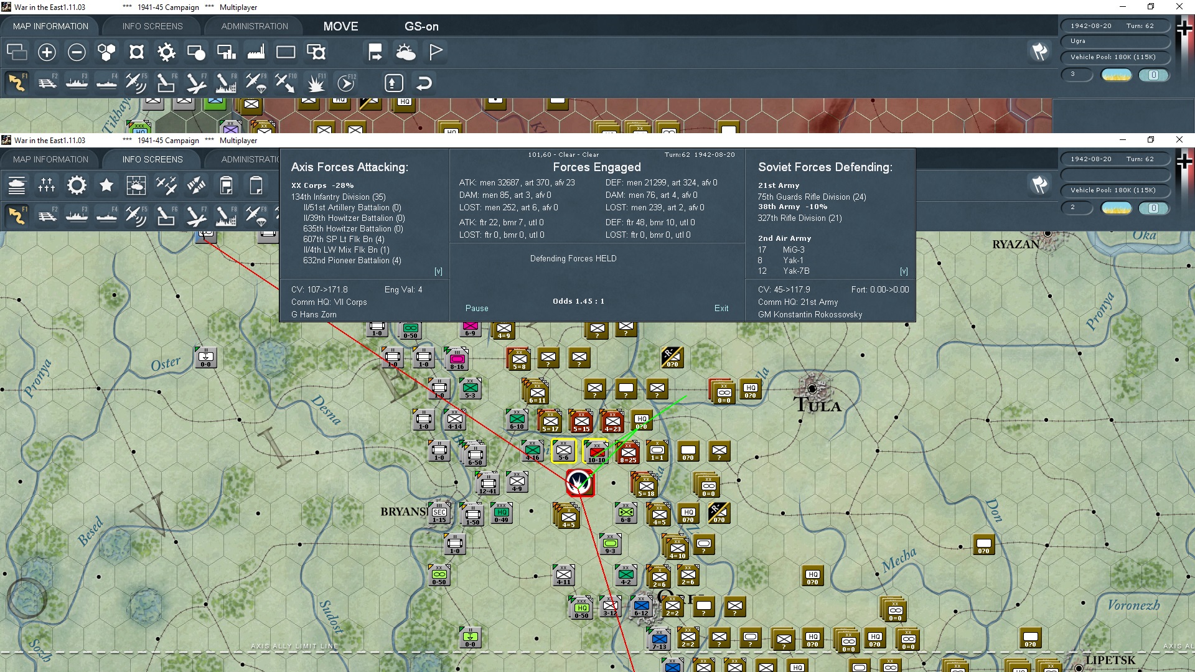Click the pennant flag icon in upper window
This screenshot has height=672, width=1195.
pyautogui.click(x=436, y=52)
